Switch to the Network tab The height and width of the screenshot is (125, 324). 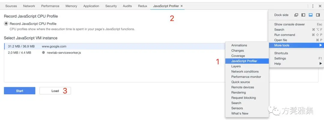coord(29,6)
